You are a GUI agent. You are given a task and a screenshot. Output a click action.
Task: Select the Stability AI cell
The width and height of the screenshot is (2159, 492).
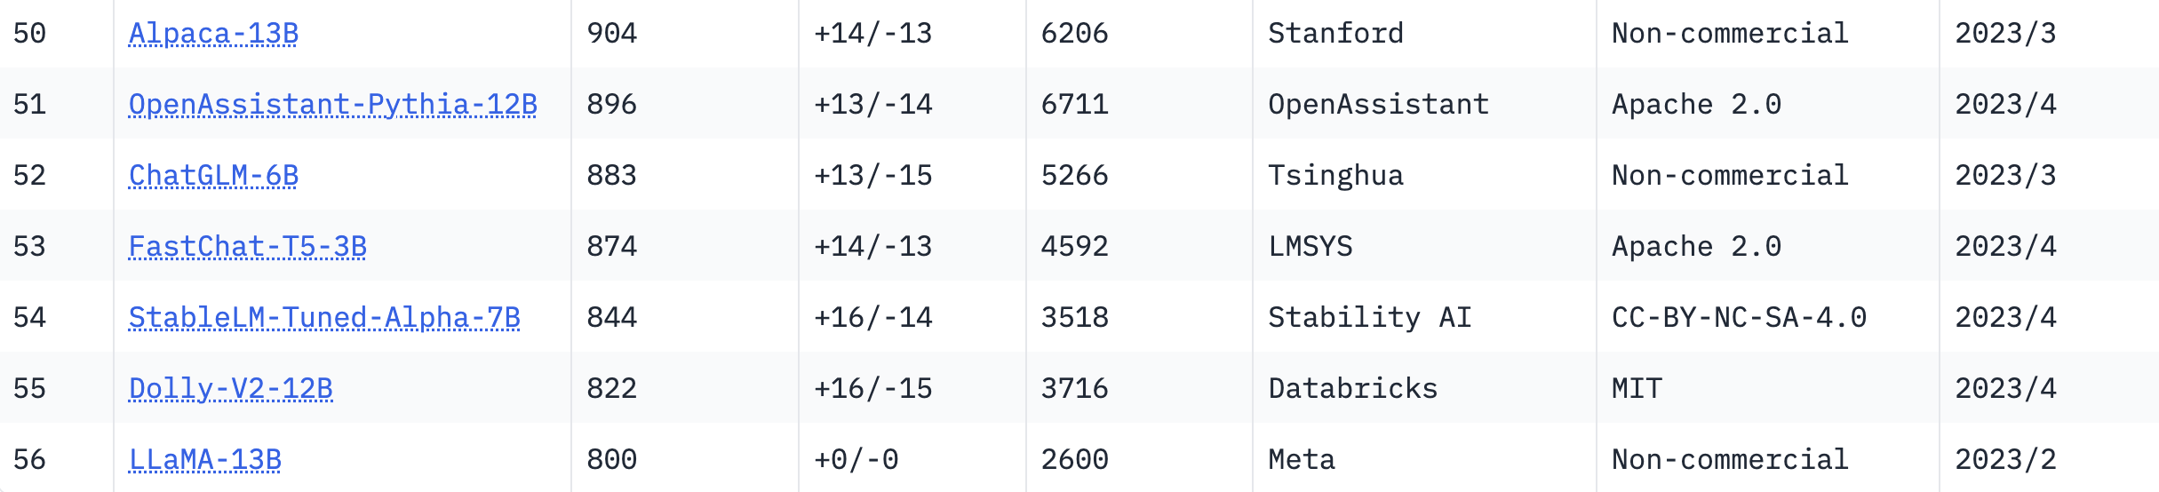1369,318
